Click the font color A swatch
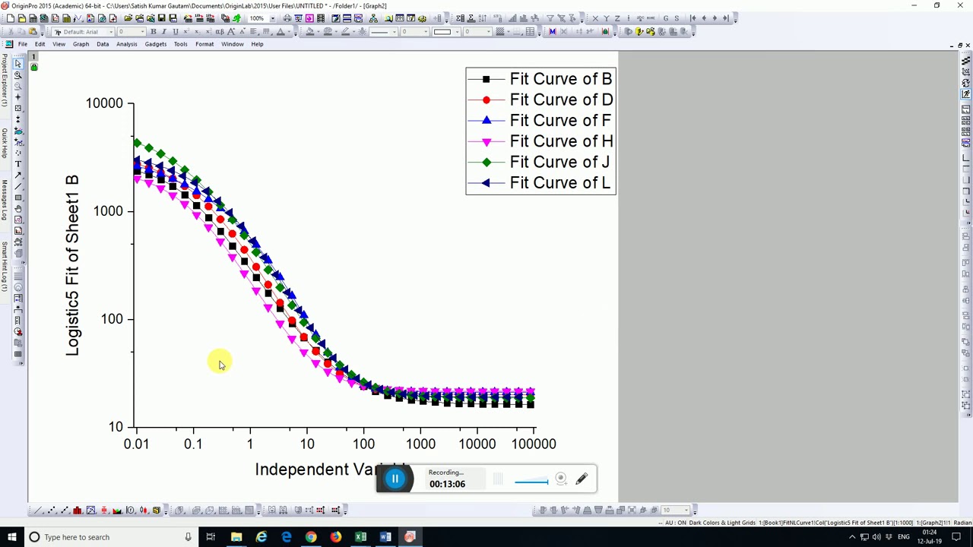973x547 pixels. pos(280,32)
